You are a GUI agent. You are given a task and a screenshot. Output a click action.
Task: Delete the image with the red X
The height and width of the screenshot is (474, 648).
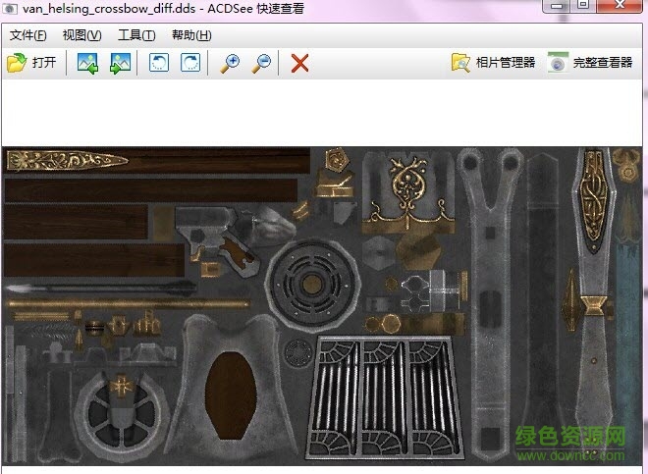[300, 63]
